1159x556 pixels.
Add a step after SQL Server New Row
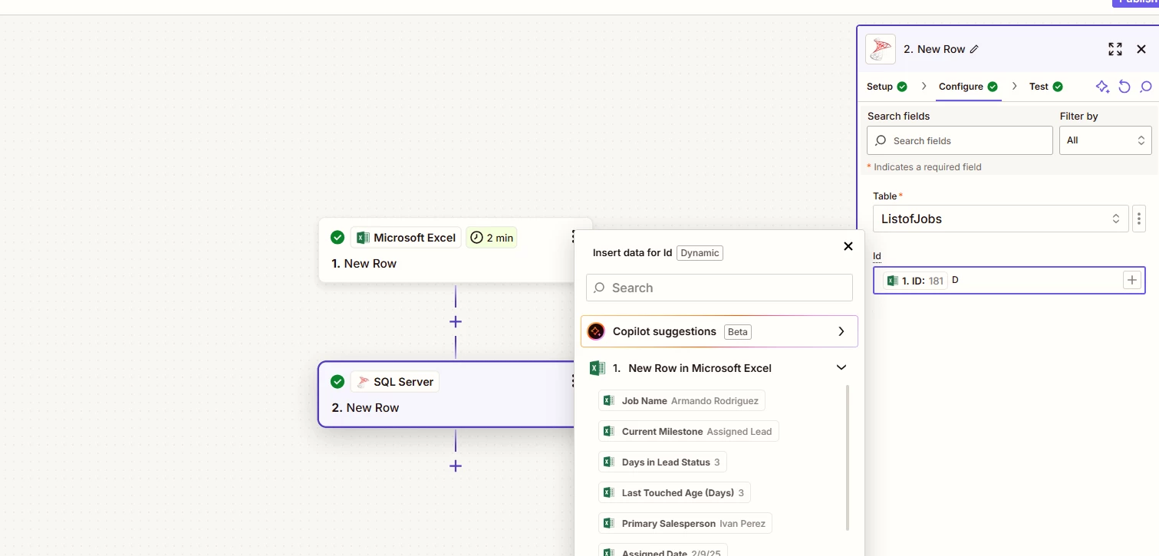[456, 466]
